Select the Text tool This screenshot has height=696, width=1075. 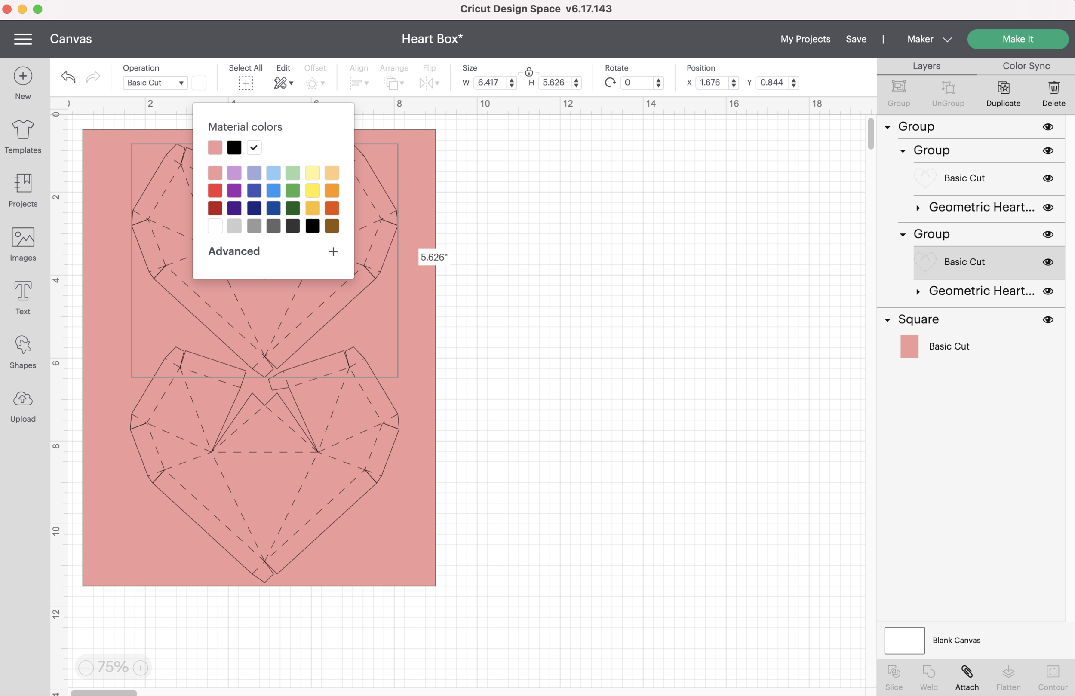click(23, 292)
